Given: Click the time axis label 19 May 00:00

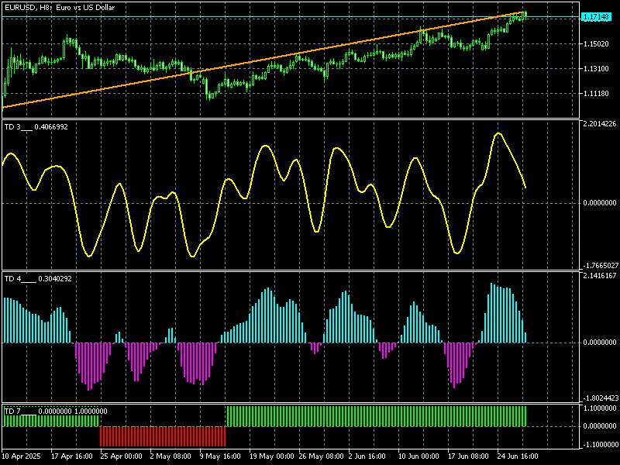Looking at the screenshot, I should [272, 456].
